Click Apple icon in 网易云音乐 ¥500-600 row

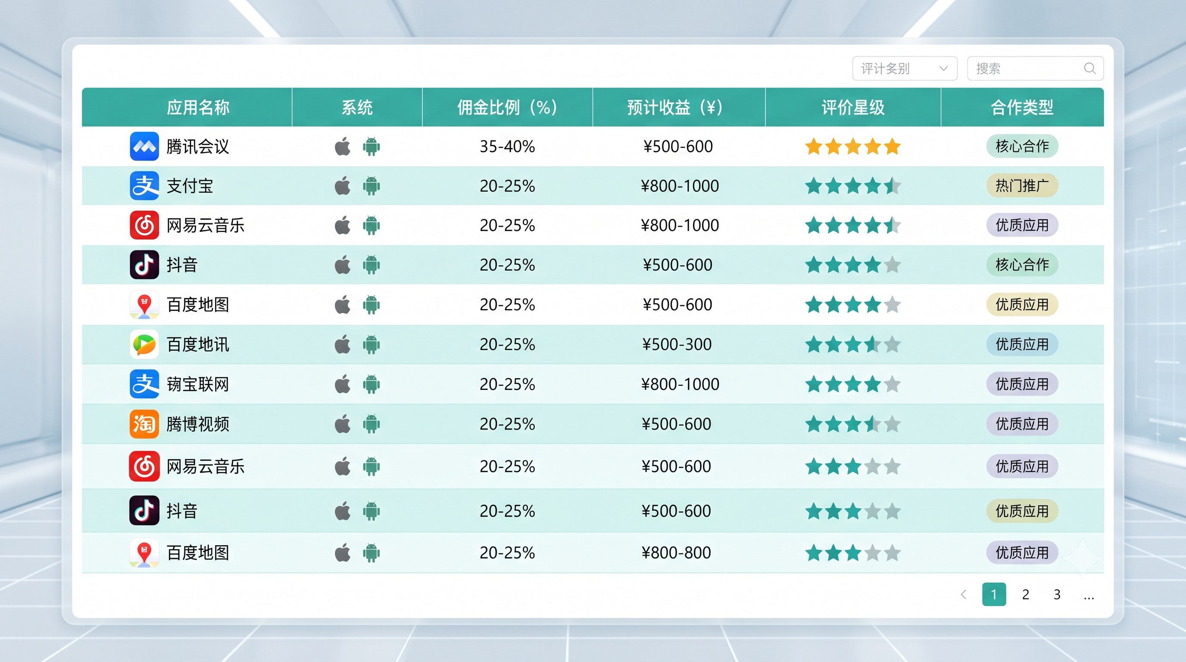point(343,466)
